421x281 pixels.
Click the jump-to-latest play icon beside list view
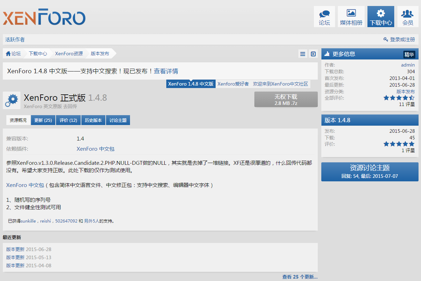coord(313,54)
